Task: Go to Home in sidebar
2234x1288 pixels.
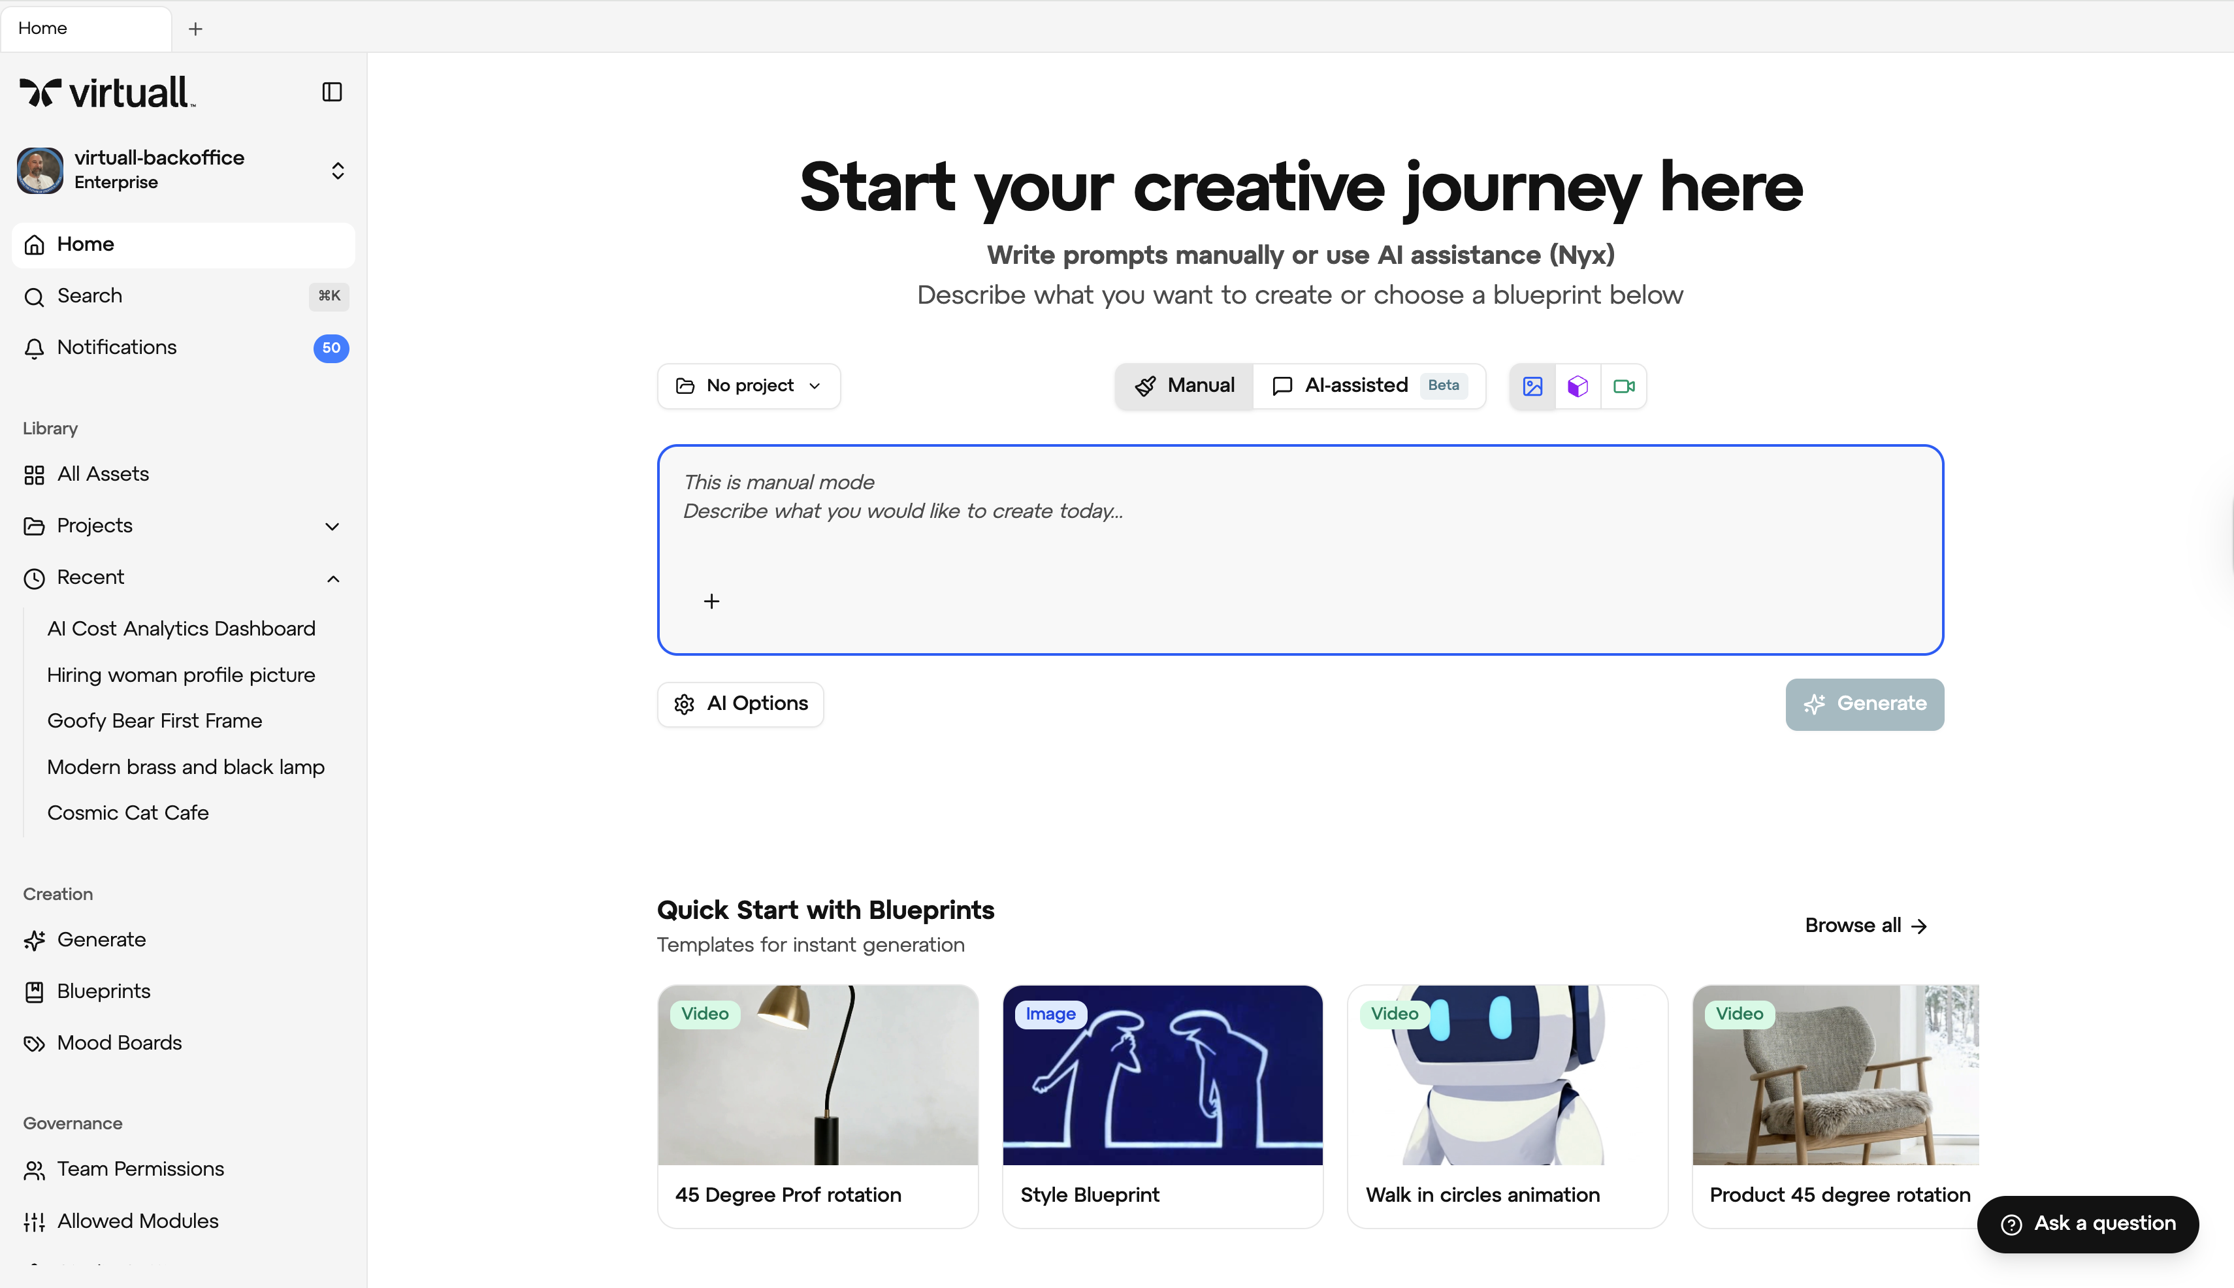Action: [x=183, y=244]
